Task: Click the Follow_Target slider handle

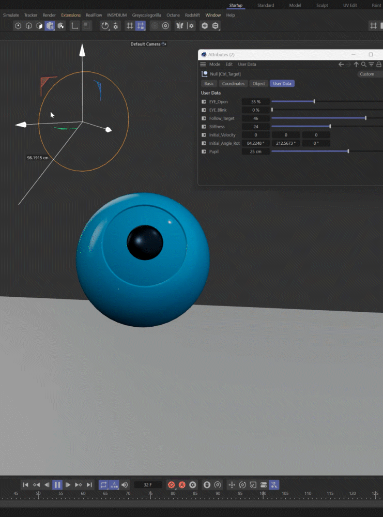Action: pos(365,118)
